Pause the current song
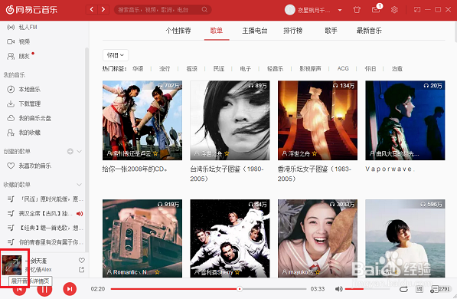 point(44,289)
